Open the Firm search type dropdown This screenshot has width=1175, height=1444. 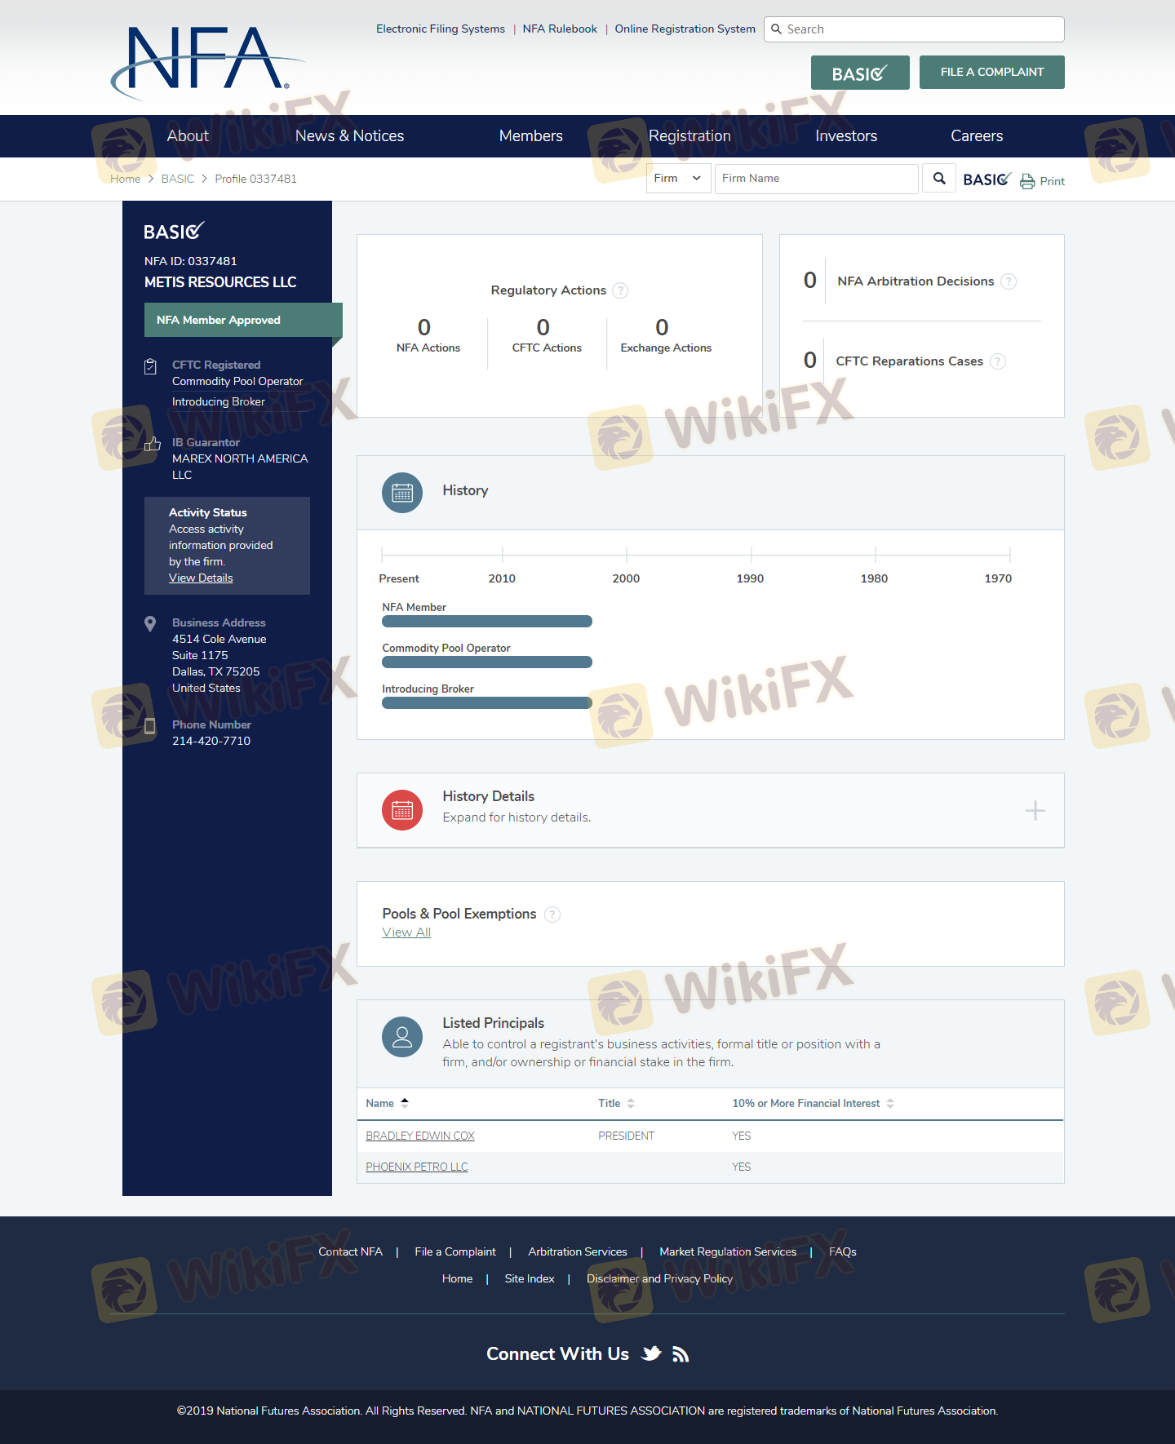tap(678, 179)
